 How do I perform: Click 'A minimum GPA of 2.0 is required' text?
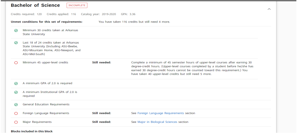[x=47, y=83]
